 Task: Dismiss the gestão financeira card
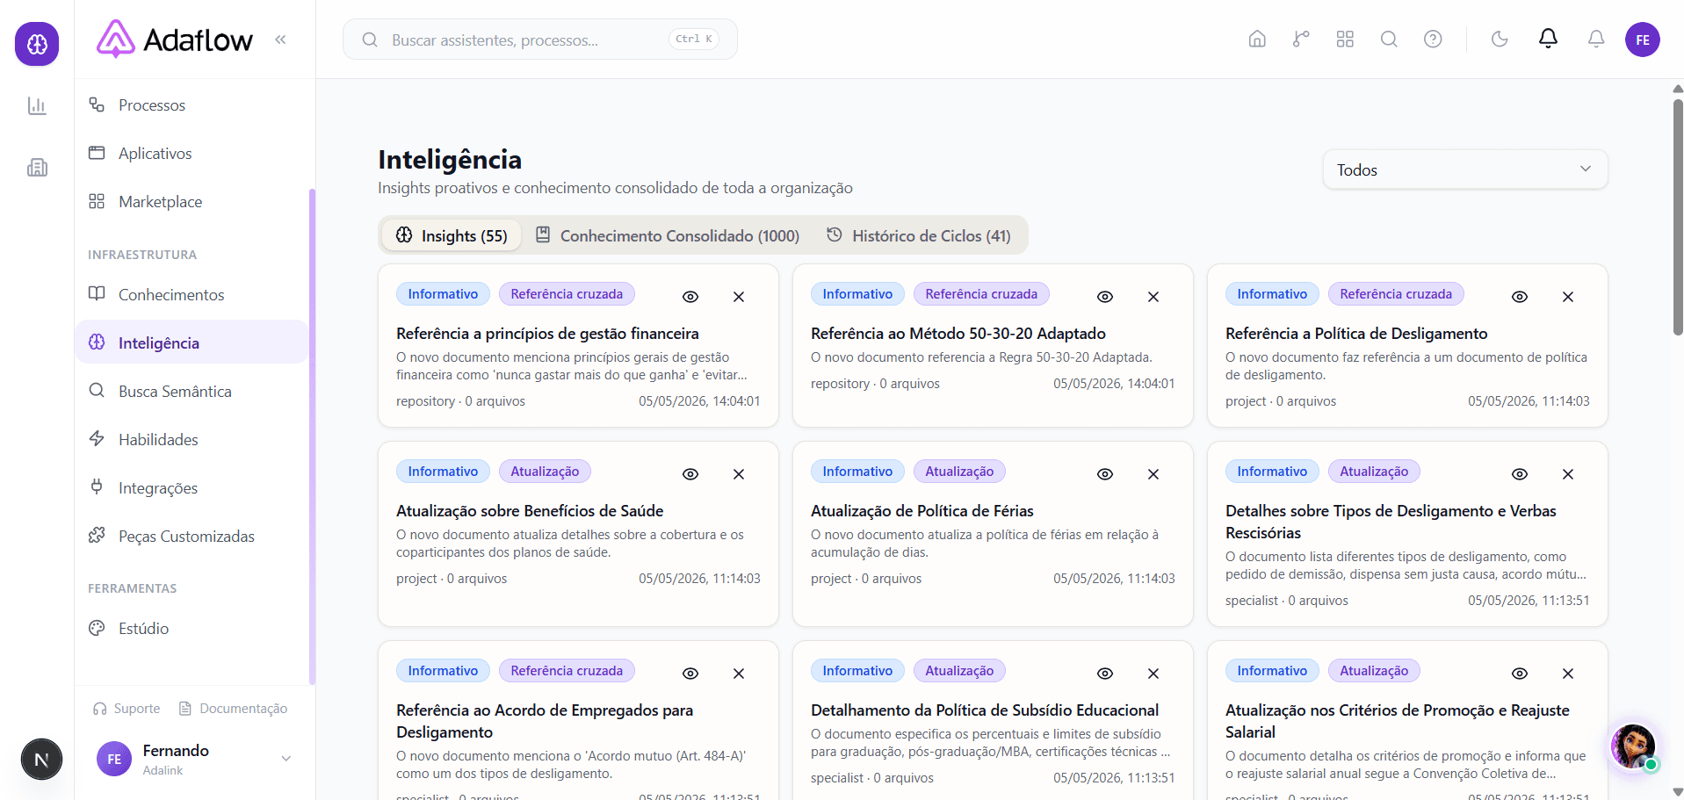tap(739, 297)
